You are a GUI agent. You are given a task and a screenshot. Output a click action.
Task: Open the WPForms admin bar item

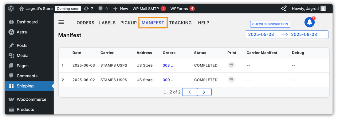pyautogui.click(x=182, y=9)
